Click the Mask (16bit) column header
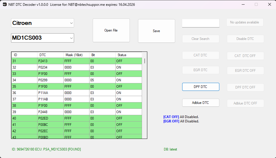The height and width of the screenshot is (158, 276). click(x=76, y=55)
